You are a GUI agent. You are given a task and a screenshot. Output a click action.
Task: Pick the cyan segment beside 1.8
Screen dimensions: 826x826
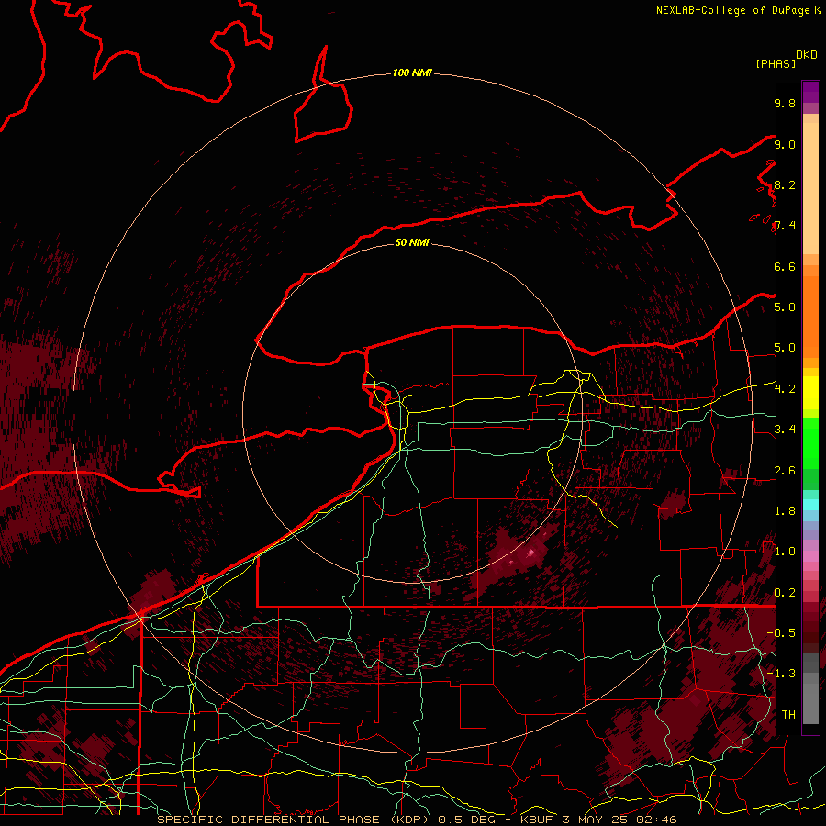point(810,505)
